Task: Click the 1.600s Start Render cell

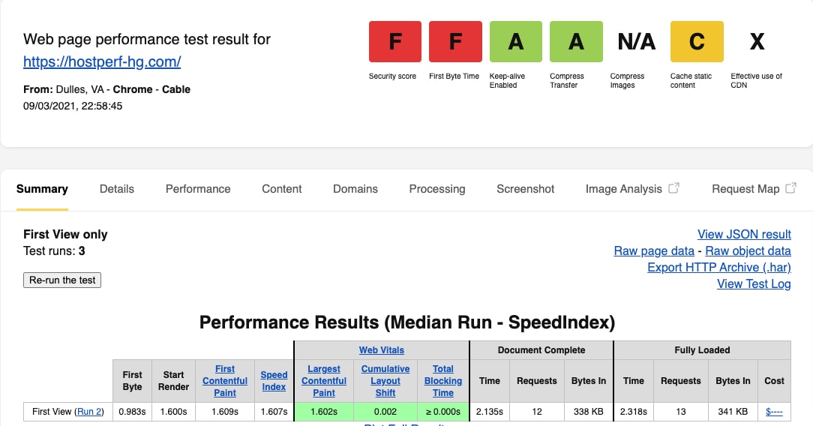Action: tap(174, 412)
